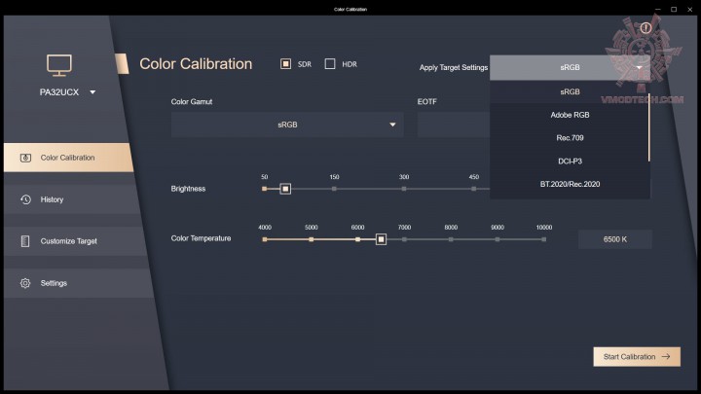Close the Color Calibration window
This screenshot has height=394, width=701.
coord(690,10)
